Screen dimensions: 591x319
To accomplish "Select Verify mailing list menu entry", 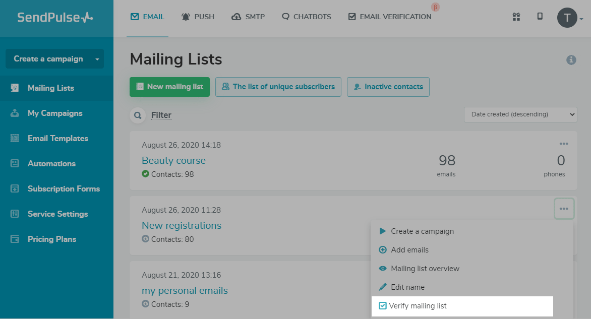I will pyautogui.click(x=462, y=306).
